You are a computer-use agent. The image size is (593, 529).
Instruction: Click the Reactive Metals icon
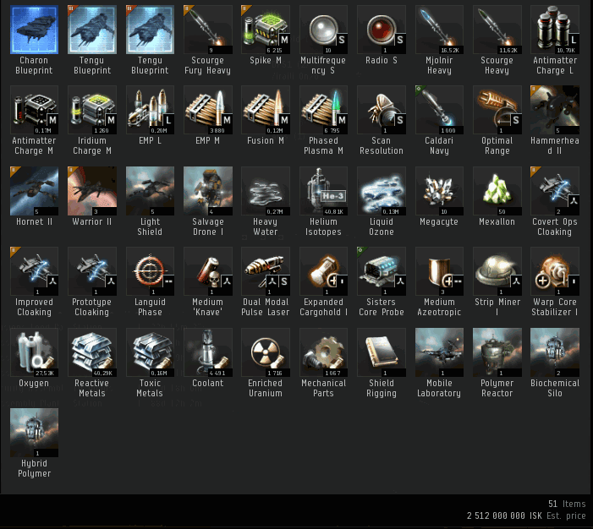point(92,352)
